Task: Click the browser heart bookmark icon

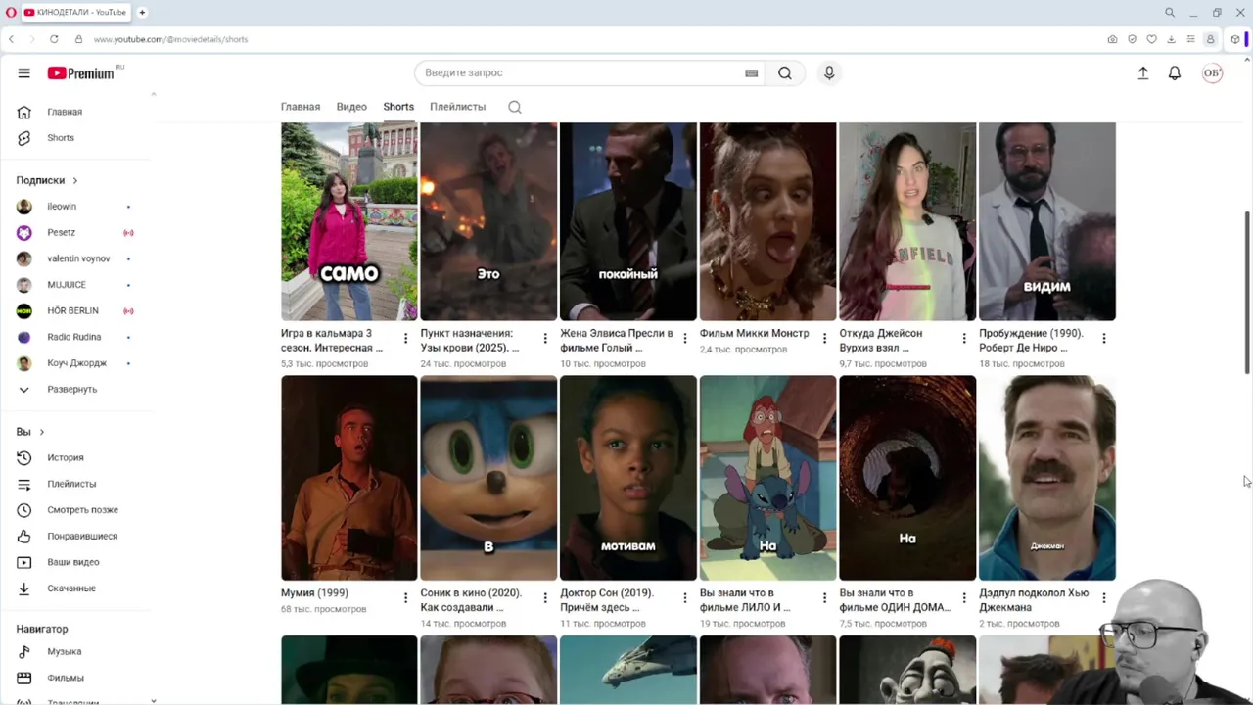Action: click(x=1151, y=39)
